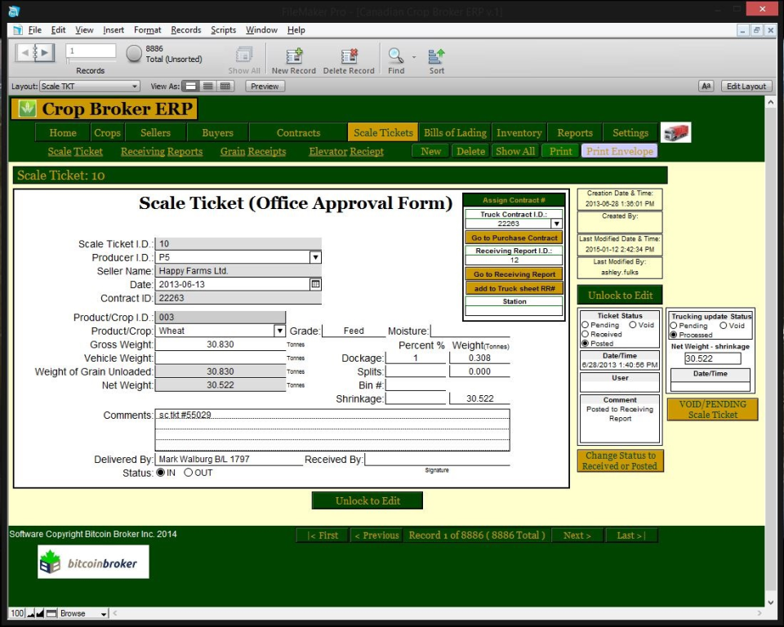Go to next record using book arrow
The height and width of the screenshot is (627, 784).
click(45, 52)
